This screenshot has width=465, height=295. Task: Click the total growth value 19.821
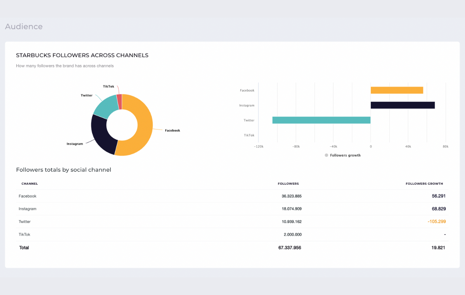(x=438, y=248)
